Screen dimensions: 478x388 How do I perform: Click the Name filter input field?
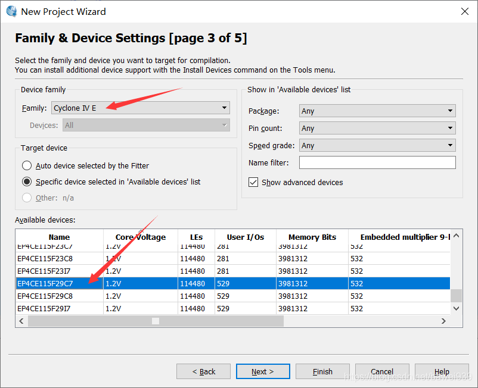[x=377, y=162]
